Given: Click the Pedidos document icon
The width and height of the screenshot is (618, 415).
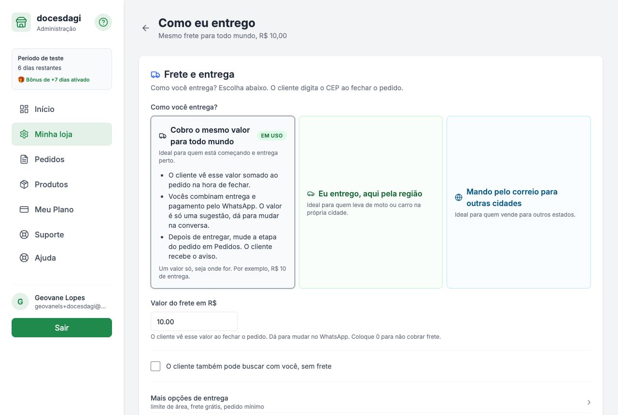Looking at the screenshot, I should pos(24,159).
